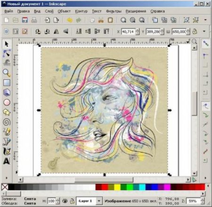Duplicate the selected object icon
The width and height of the screenshot is (212, 207).
(155, 20)
